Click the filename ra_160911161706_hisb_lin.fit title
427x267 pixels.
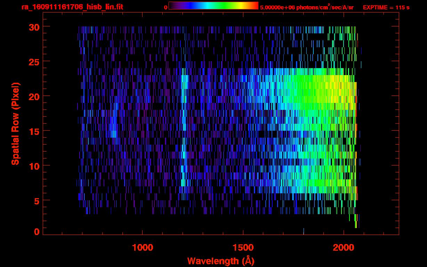[x=72, y=7]
